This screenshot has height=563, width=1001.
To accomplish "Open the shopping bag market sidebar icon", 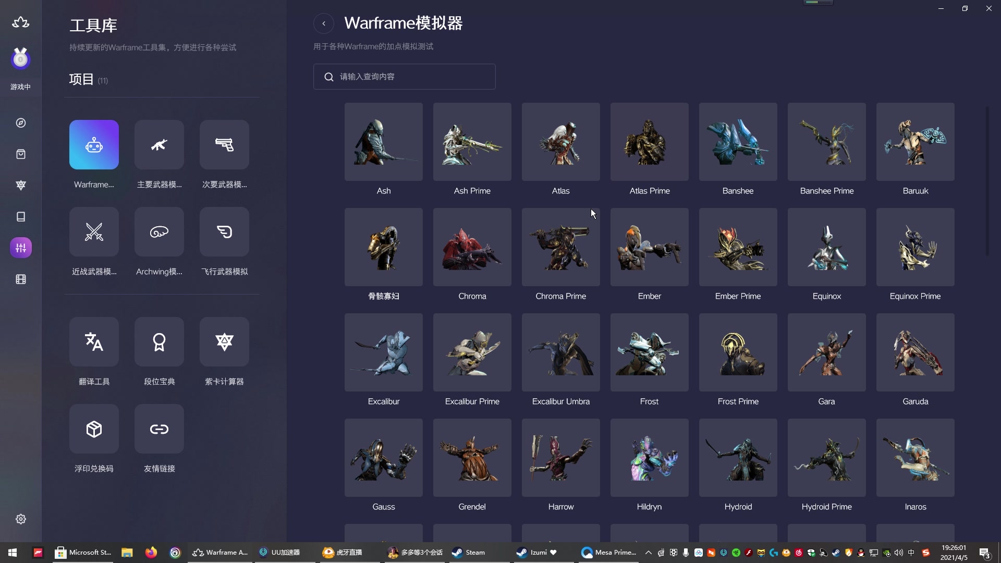I will (x=21, y=154).
